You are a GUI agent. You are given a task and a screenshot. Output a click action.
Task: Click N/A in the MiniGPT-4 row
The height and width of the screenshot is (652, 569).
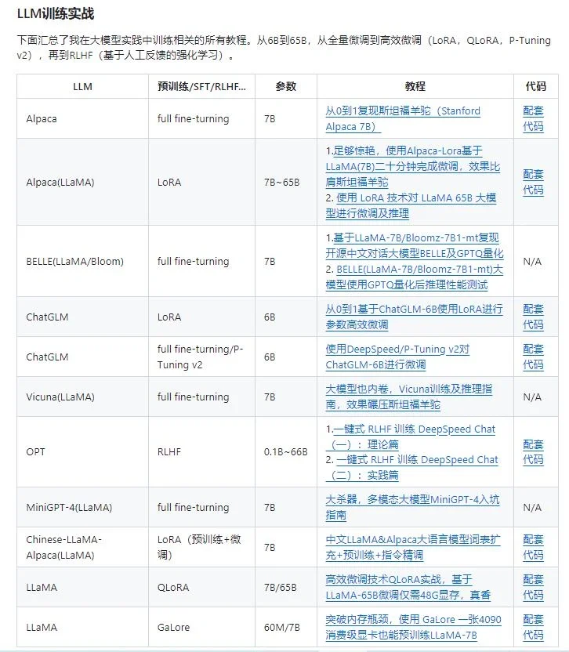[x=532, y=508]
